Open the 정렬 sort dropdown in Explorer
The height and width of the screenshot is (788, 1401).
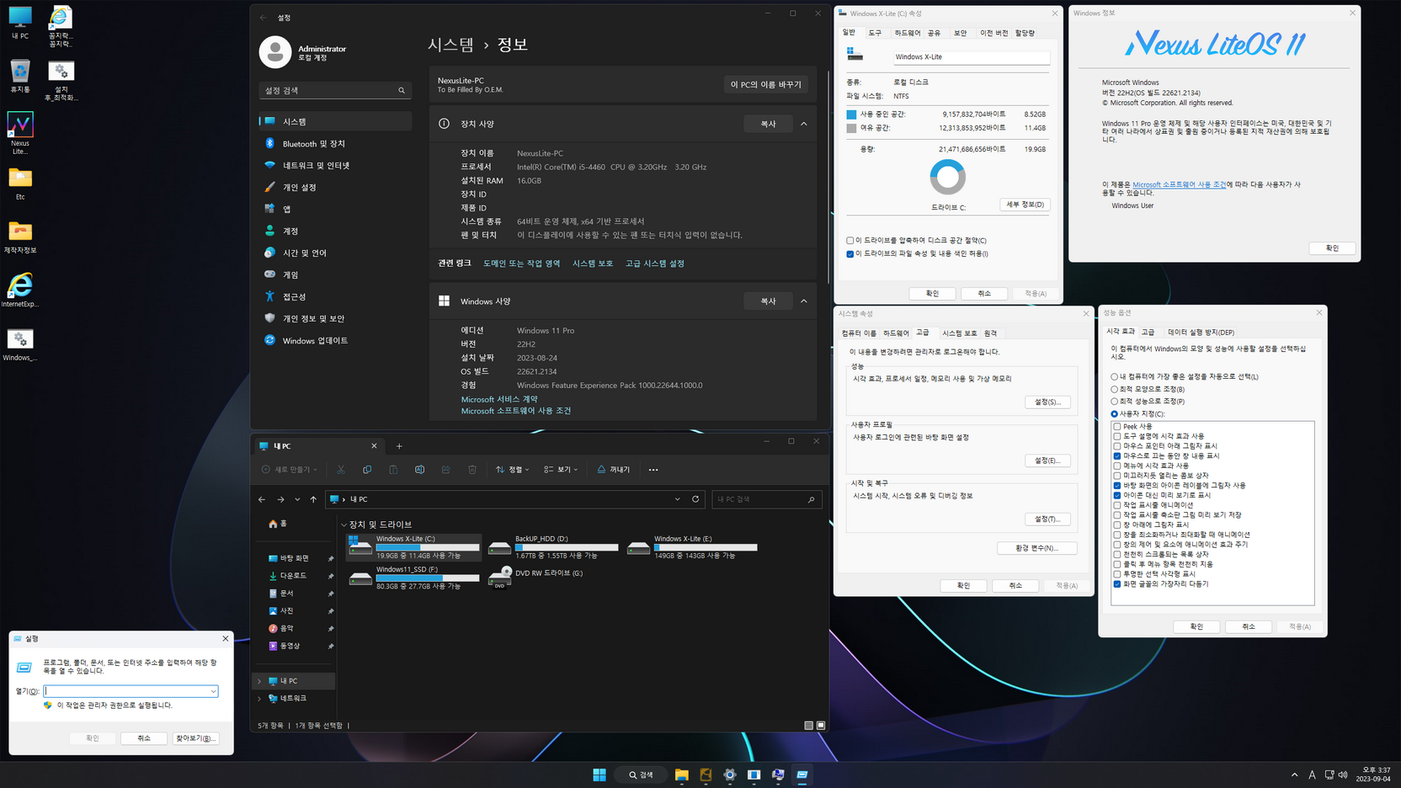tap(513, 470)
